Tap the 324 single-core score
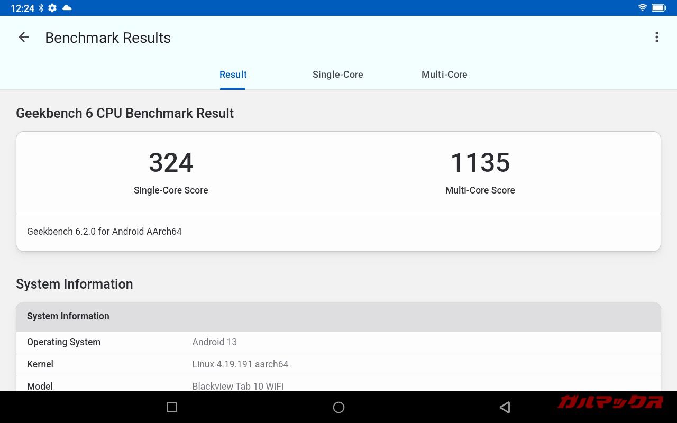 point(171,163)
